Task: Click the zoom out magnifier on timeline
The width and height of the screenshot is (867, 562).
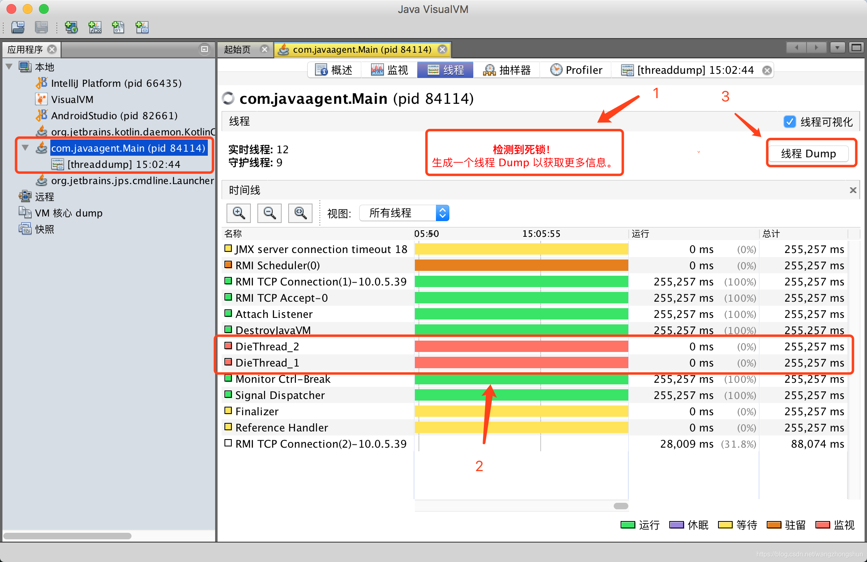Action: click(x=270, y=213)
